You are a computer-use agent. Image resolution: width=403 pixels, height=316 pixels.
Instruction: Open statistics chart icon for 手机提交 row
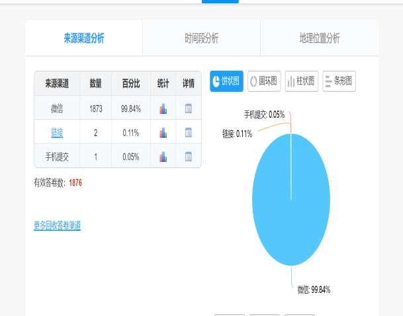[163, 157]
